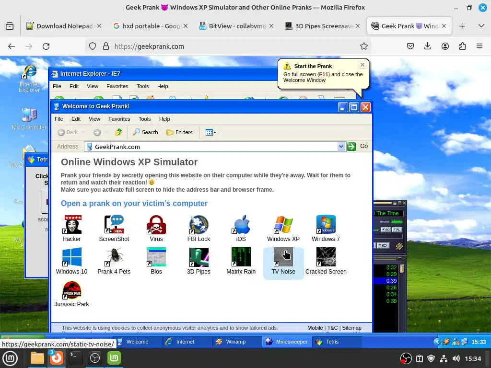Click the green Go arrow button
The width and height of the screenshot is (491, 368).
[x=351, y=147]
